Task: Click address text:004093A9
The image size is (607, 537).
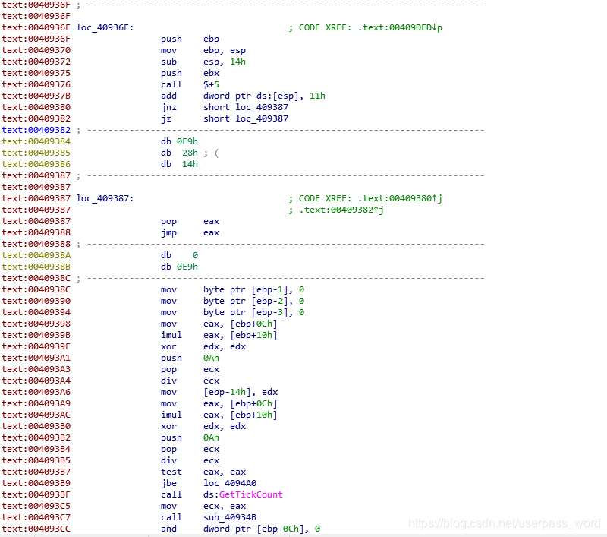Action: tap(36, 403)
